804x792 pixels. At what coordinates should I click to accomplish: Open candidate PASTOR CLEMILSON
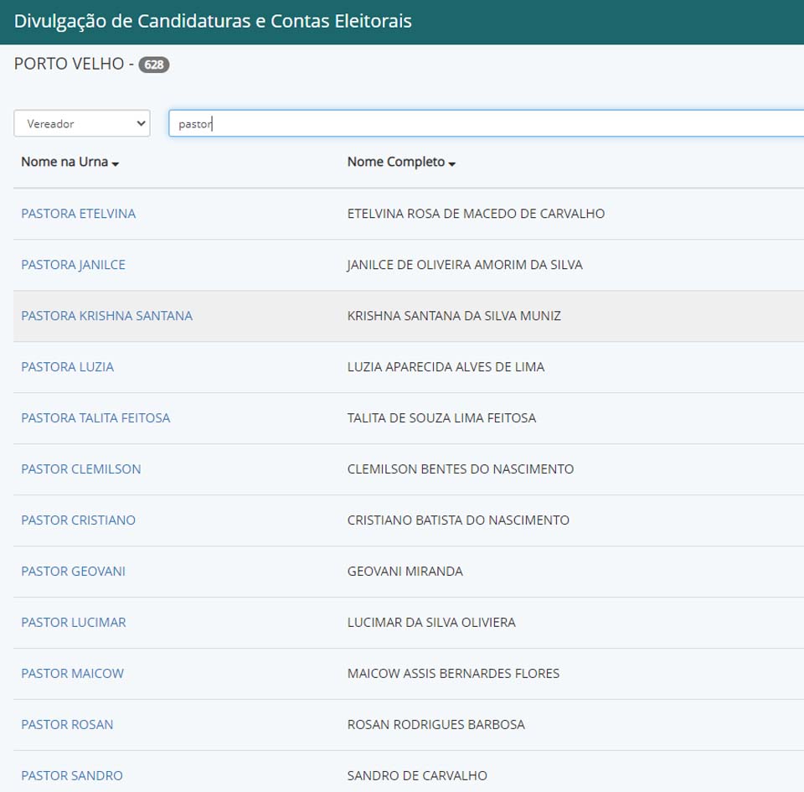[80, 469]
